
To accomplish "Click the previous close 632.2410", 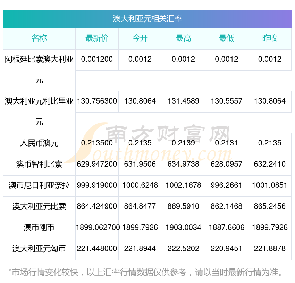I will pyautogui.click(x=270, y=164).
